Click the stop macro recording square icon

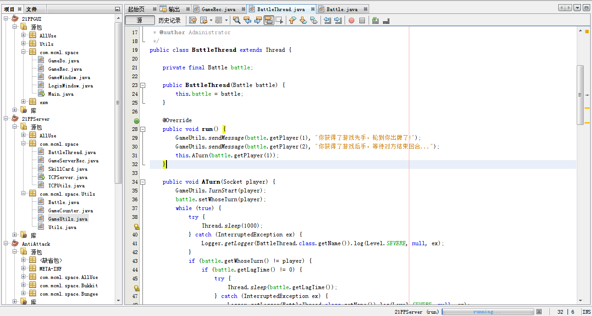pos(362,20)
